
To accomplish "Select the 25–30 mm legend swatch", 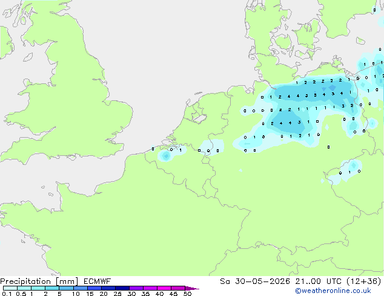I will coord(122,288).
